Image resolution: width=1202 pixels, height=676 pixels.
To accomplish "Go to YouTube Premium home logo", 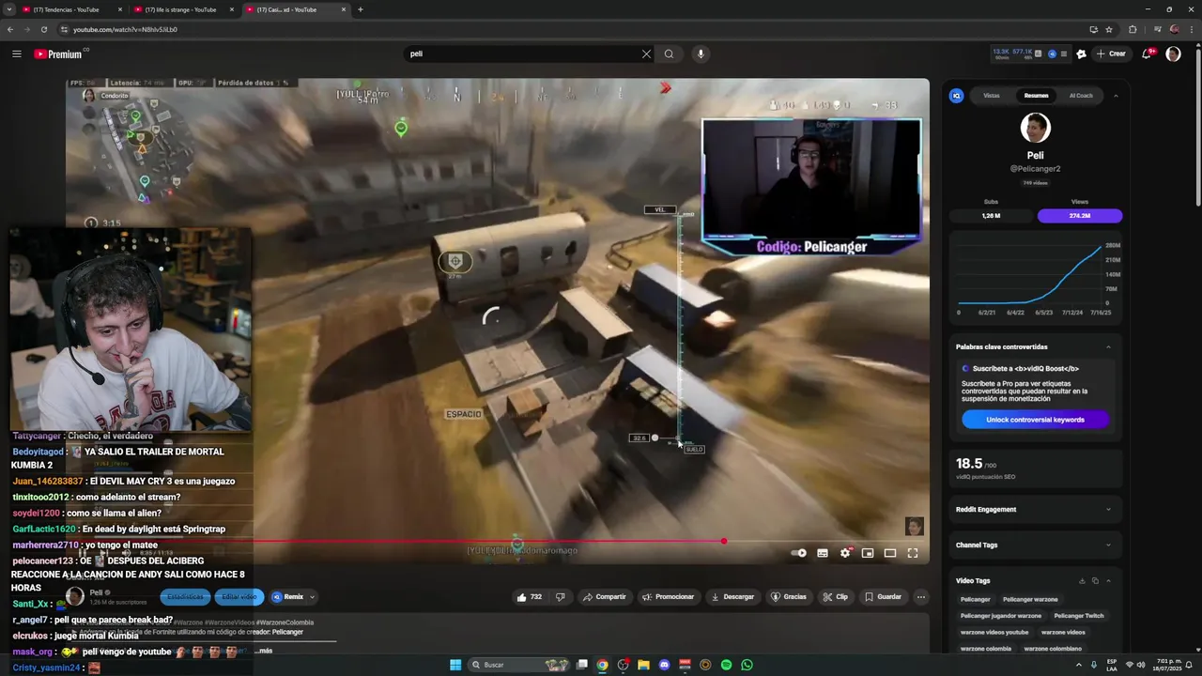I will tap(59, 54).
